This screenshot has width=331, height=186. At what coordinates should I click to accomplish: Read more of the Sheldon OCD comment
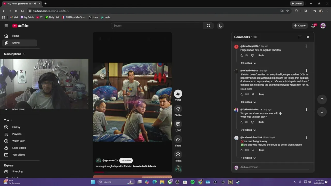coord(246,89)
